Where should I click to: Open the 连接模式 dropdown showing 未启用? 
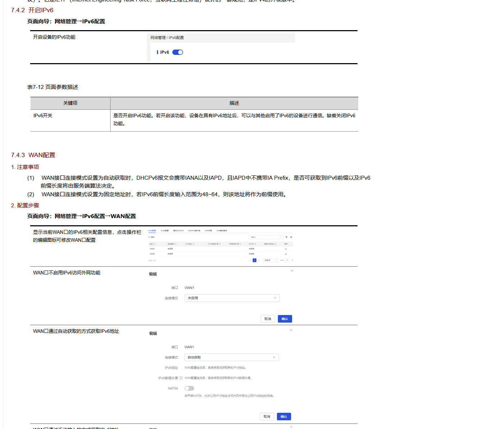click(x=232, y=298)
